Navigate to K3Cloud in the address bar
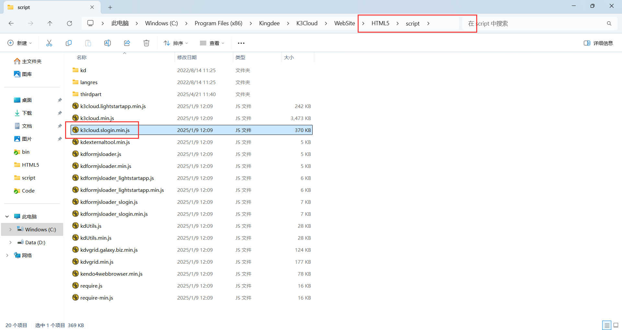The width and height of the screenshot is (622, 330). coord(307,23)
